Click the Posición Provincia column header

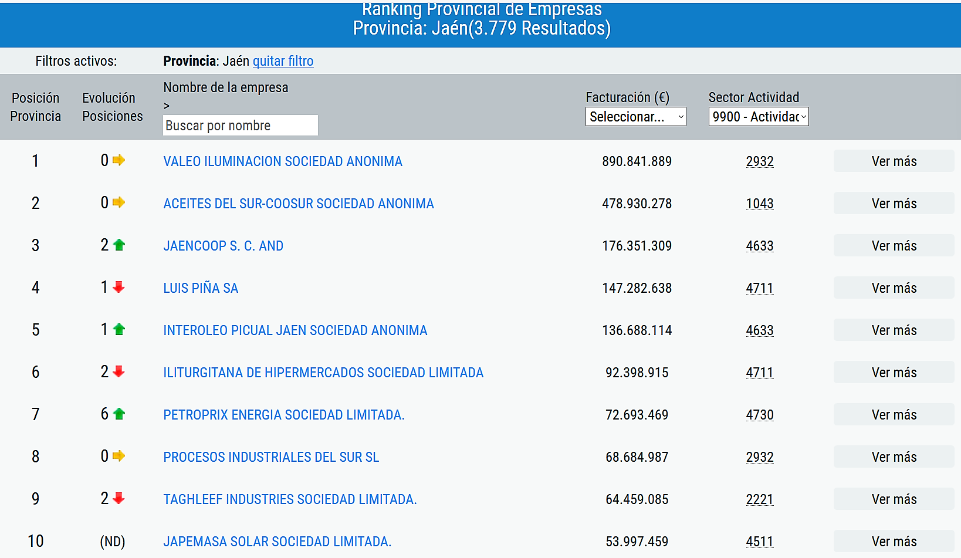(36, 107)
